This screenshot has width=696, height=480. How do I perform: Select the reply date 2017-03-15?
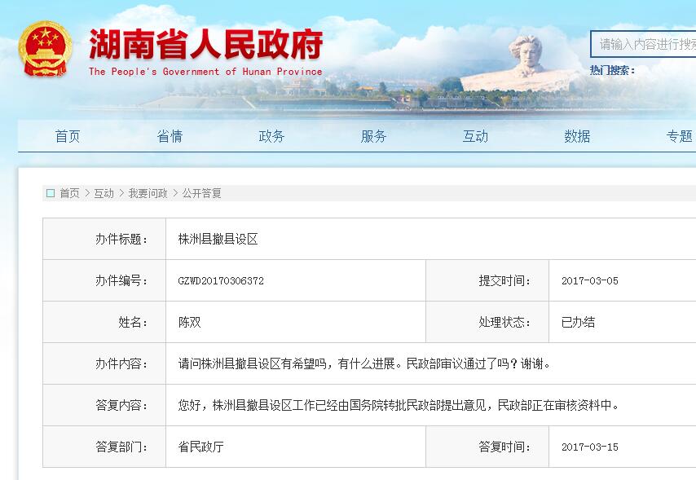588,447
